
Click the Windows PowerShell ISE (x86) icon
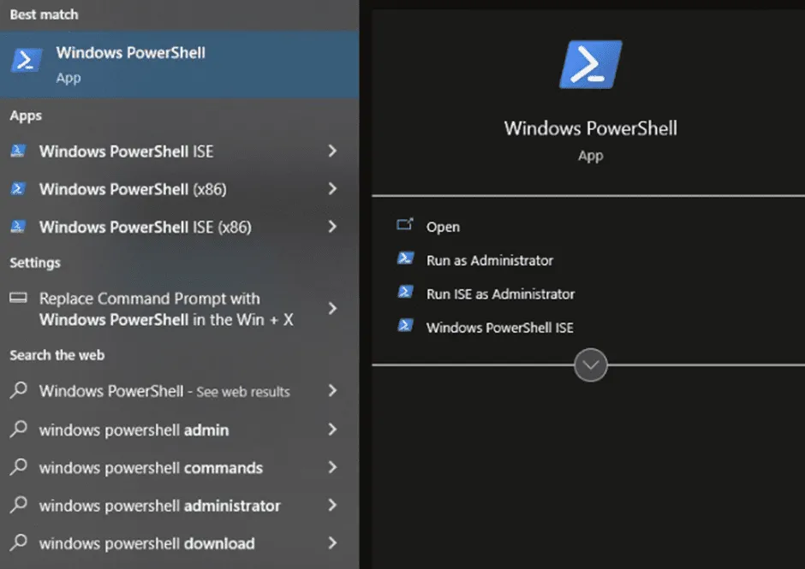click(x=18, y=227)
